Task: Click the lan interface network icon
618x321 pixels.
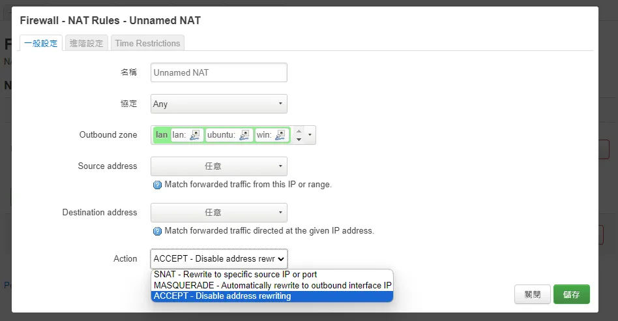Action: [x=195, y=135]
